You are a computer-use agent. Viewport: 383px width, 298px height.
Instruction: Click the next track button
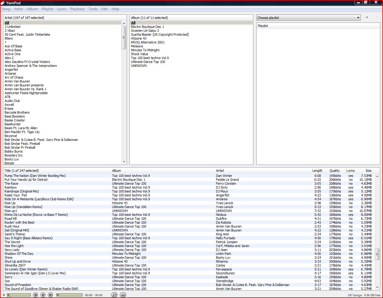click(50, 295)
